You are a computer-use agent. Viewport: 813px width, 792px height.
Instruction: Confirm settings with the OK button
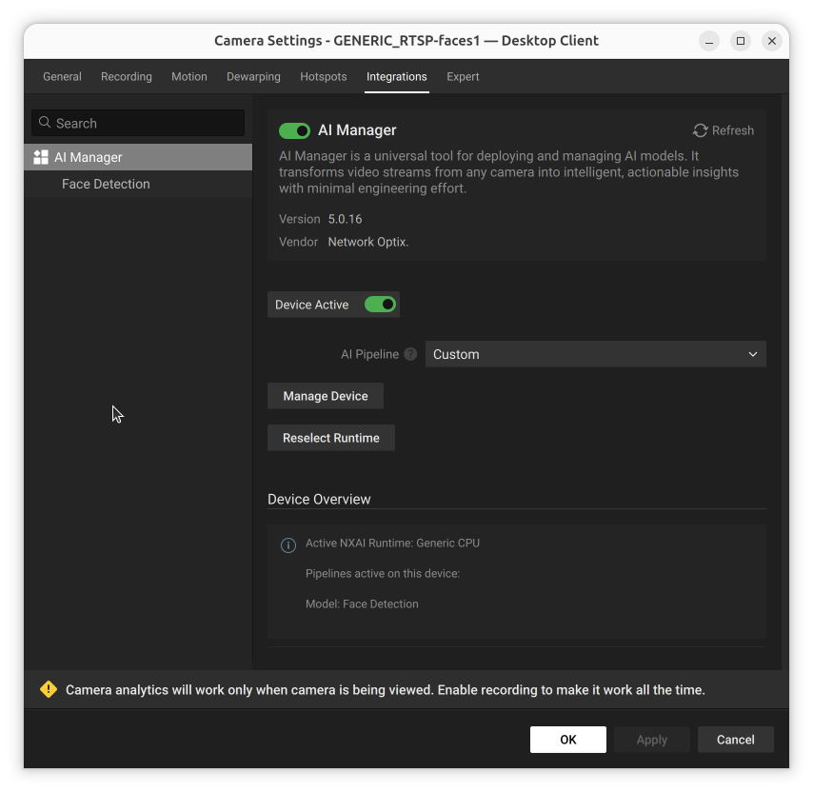point(567,740)
